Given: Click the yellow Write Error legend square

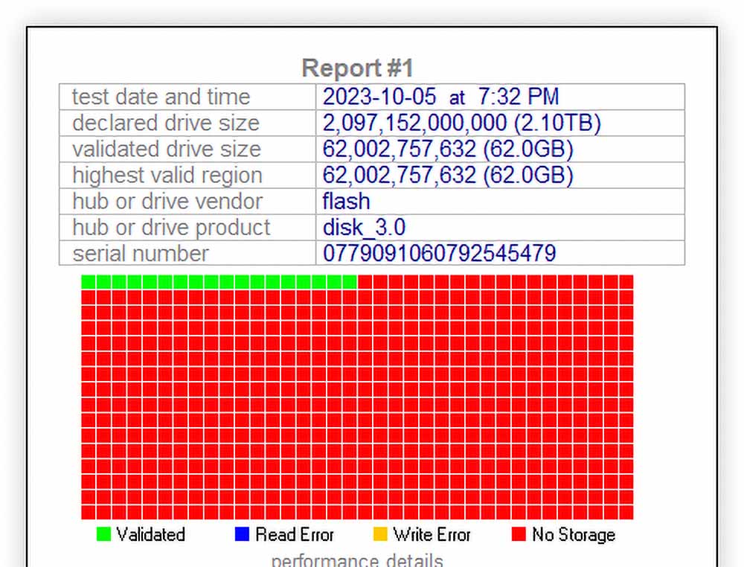Looking at the screenshot, I should pyautogui.click(x=379, y=534).
